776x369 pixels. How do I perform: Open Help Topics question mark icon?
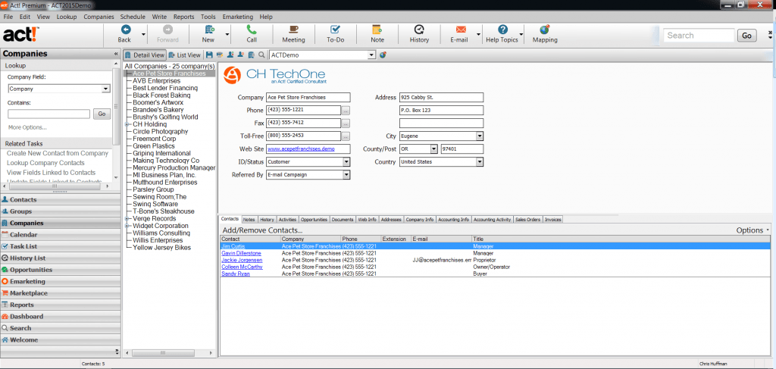(x=503, y=30)
